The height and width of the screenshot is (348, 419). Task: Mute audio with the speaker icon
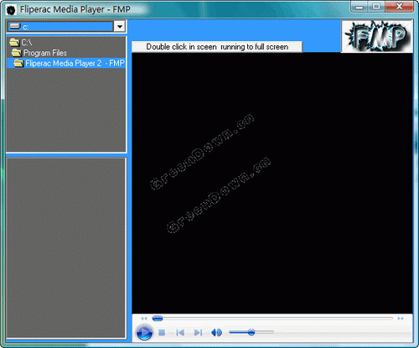(216, 332)
